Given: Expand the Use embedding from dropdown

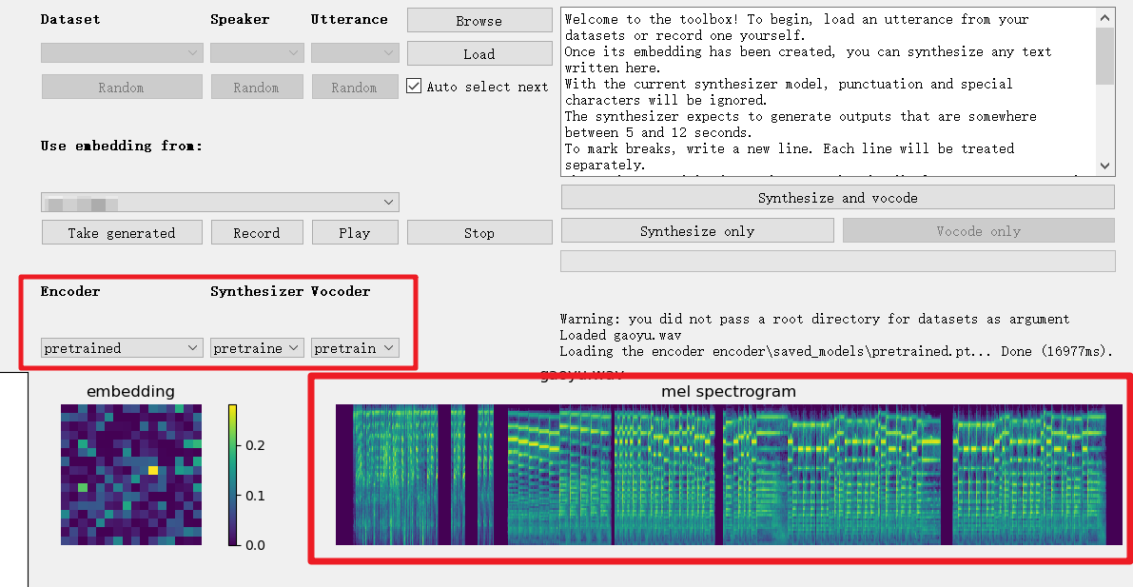Looking at the screenshot, I should (220, 202).
